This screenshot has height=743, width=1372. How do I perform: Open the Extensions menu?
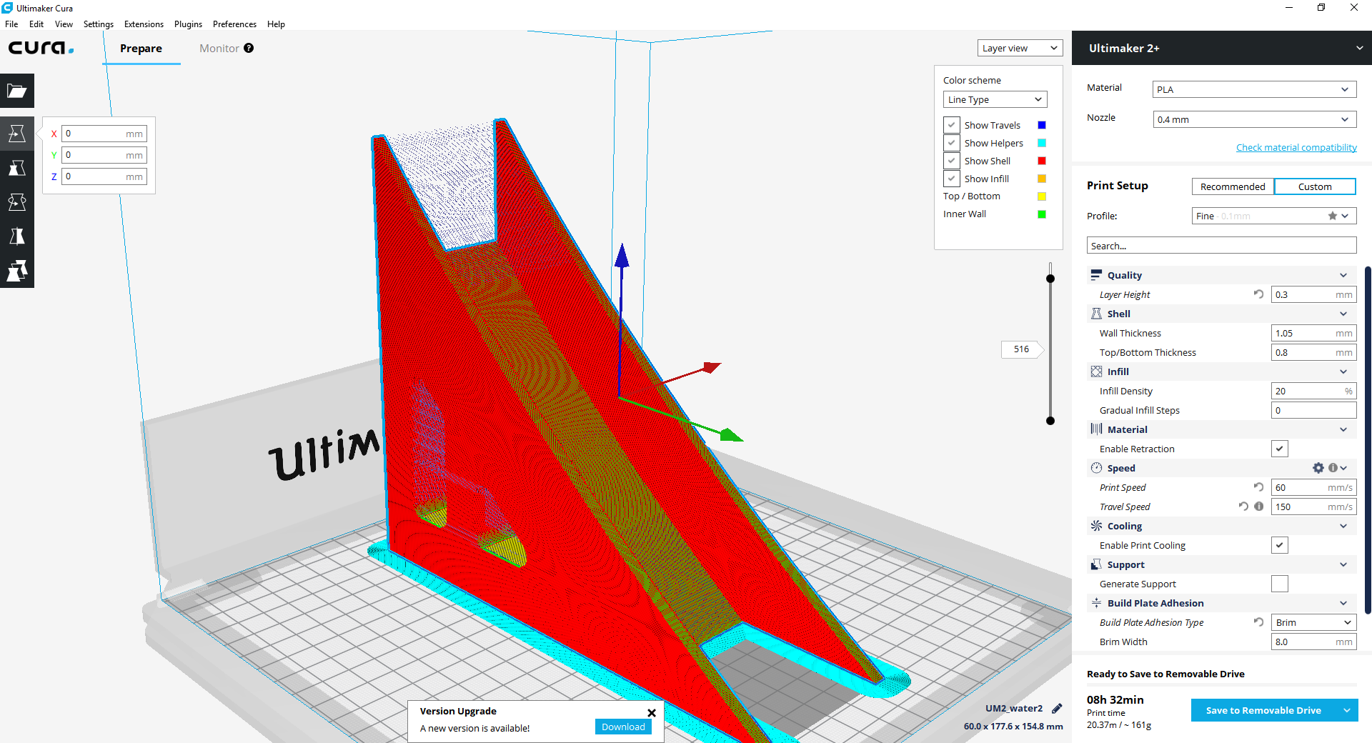click(144, 24)
